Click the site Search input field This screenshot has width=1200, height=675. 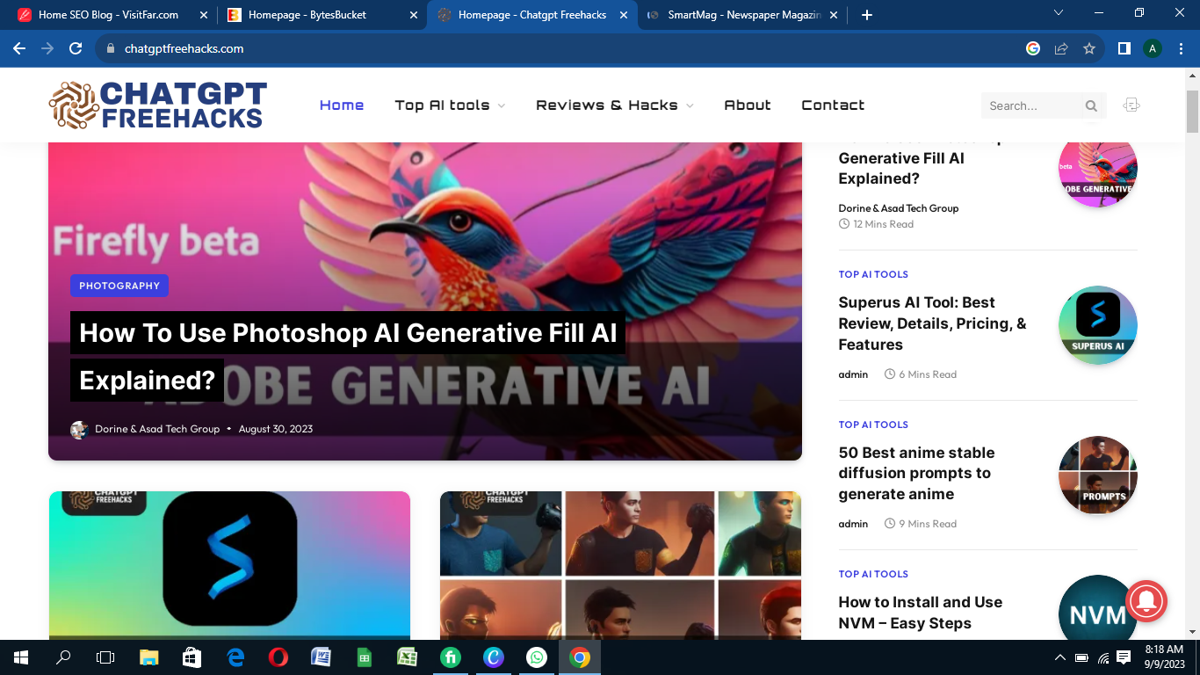coord(1030,106)
